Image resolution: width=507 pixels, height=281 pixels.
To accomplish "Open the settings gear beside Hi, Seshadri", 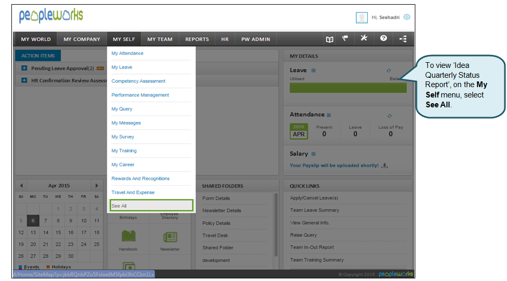I will point(407,17).
